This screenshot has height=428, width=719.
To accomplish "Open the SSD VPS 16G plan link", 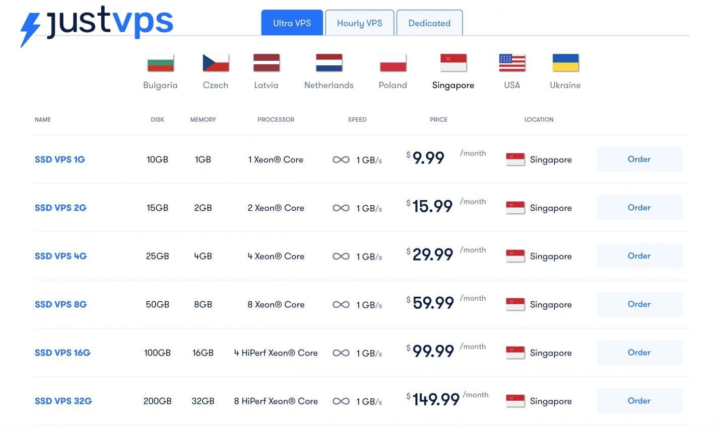I will coord(62,353).
